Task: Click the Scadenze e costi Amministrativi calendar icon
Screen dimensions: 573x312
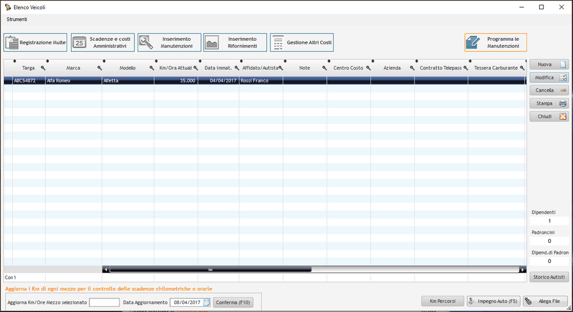Action: coord(79,42)
